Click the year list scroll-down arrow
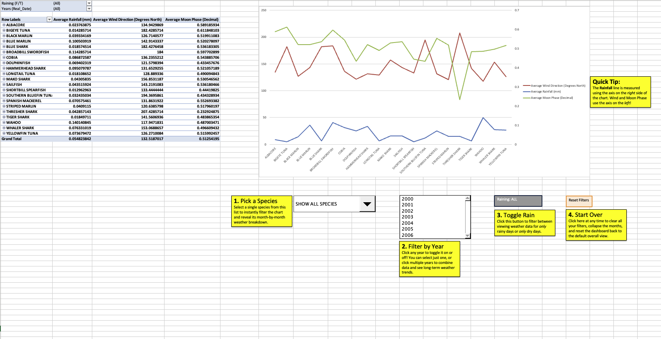Screen dimensions: 661x339 coord(468,236)
